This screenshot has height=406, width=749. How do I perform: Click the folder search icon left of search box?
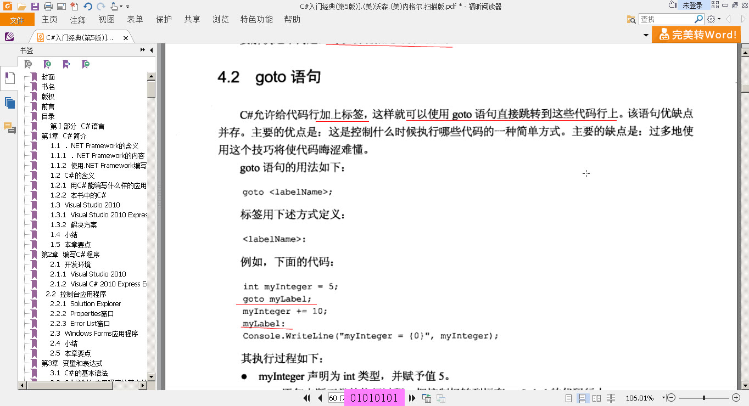(x=631, y=19)
